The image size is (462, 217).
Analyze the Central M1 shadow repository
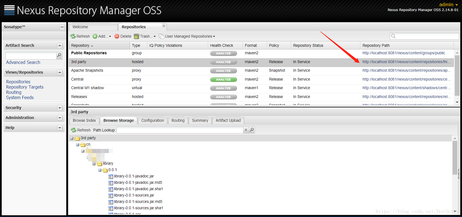pyautogui.click(x=223, y=88)
